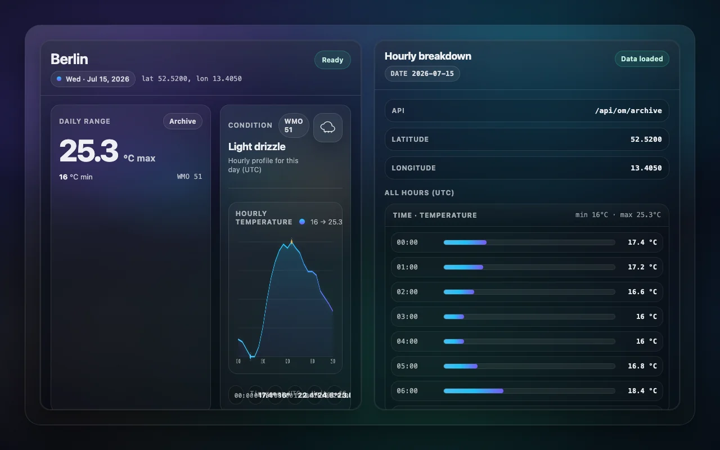Click the "16 → 25.3" legend range text
Screen dimensions: 720x450
(326, 222)
